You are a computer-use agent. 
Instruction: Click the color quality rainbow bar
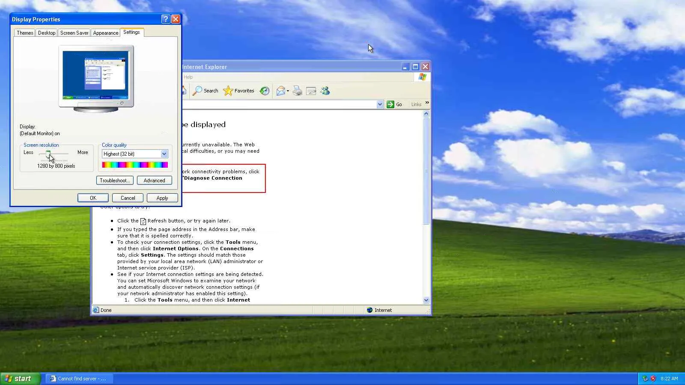coord(135,165)
